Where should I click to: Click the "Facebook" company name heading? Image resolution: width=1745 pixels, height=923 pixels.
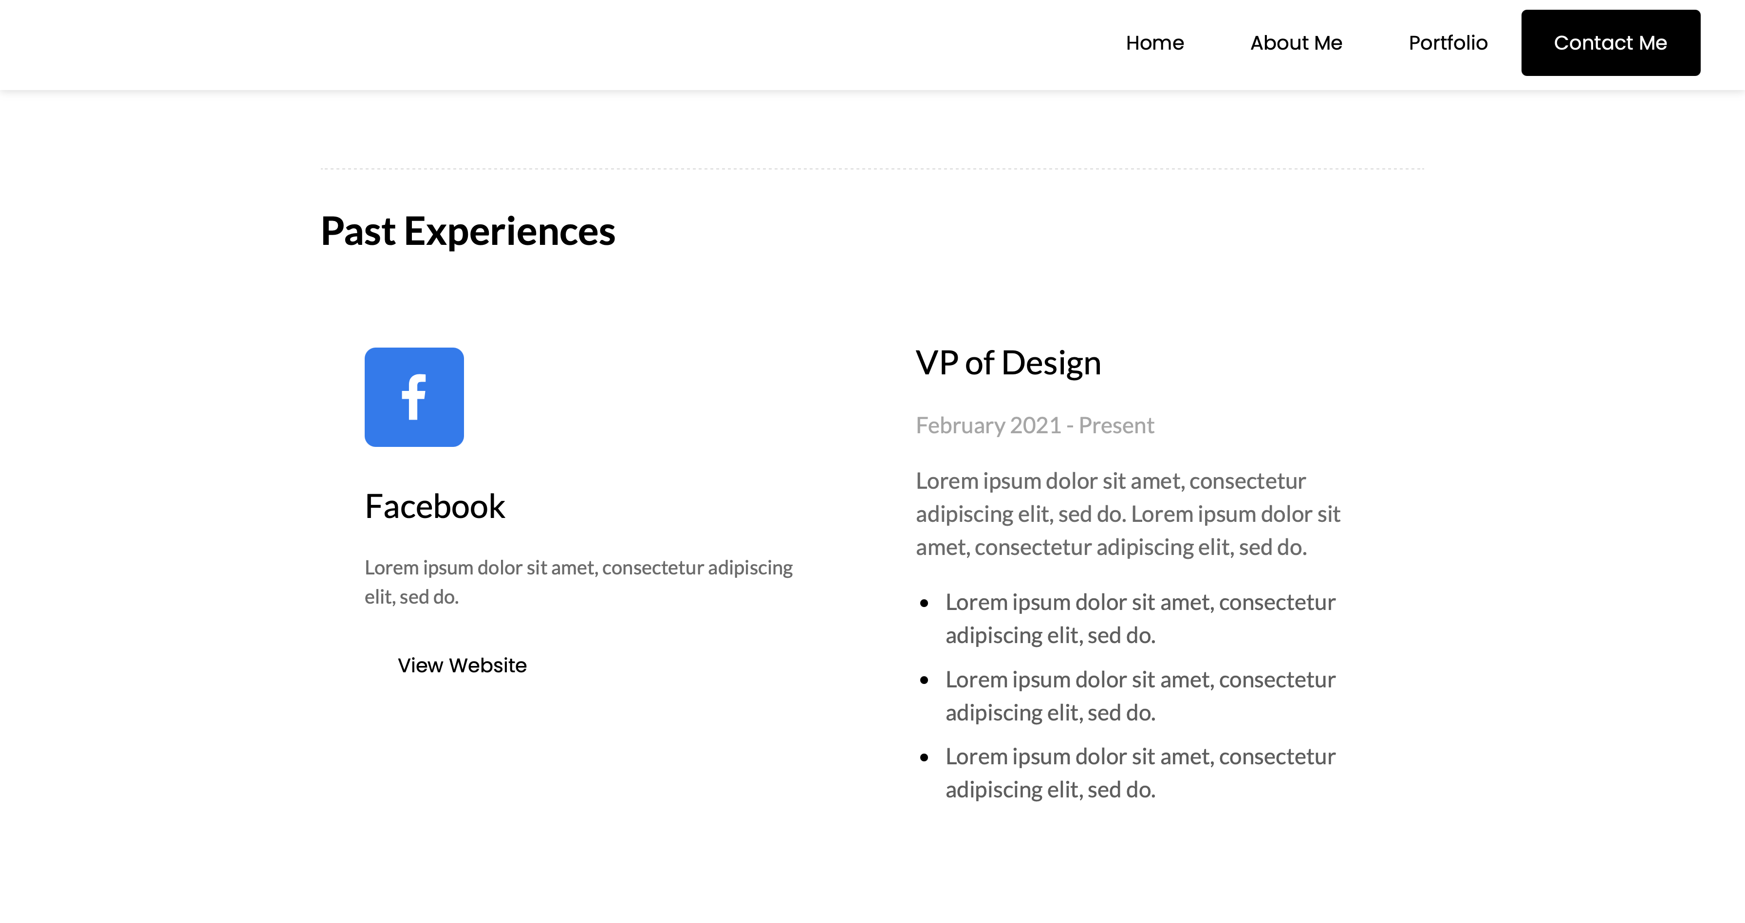point(435,506)
